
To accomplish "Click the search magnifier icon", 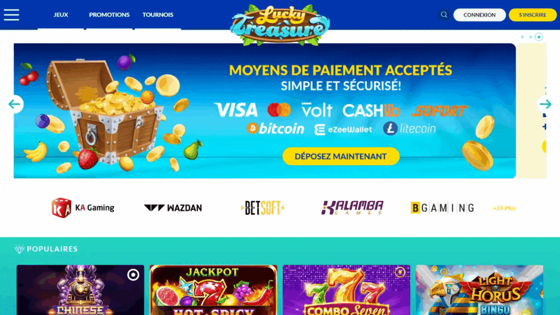I will click(x=444, y=15).
